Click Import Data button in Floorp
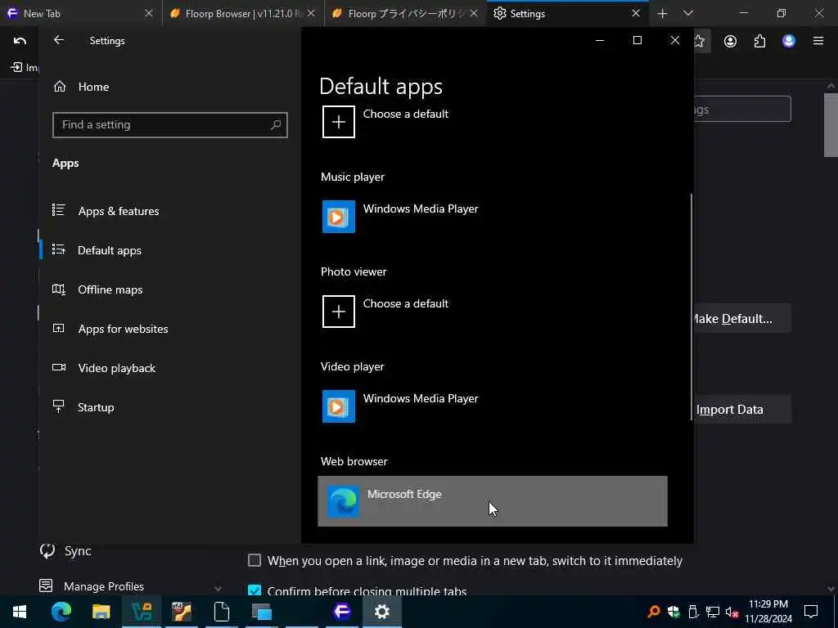Viewport: 838px width, 628px height. click(x=742, y=410)
